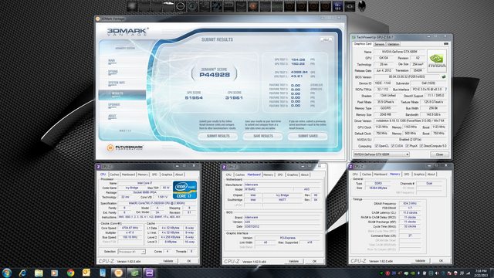This screenshot has width=494, height=278.
Task: Click the eye icon in top dock
Action: tap(350, 6)
